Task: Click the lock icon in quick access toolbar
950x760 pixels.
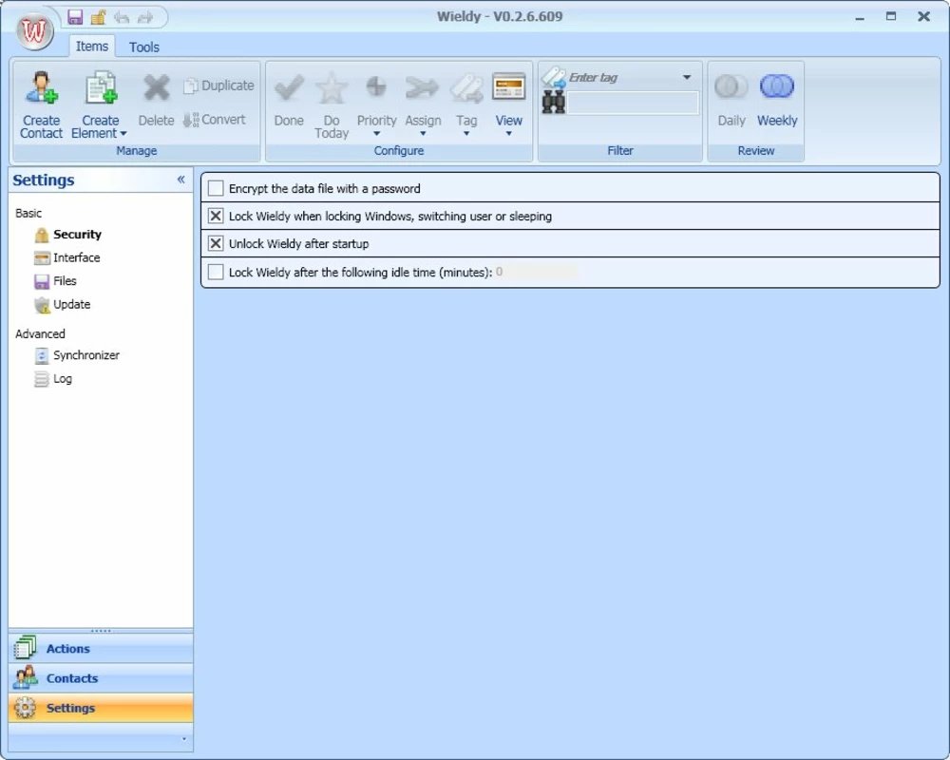Action: pos(98,17)
